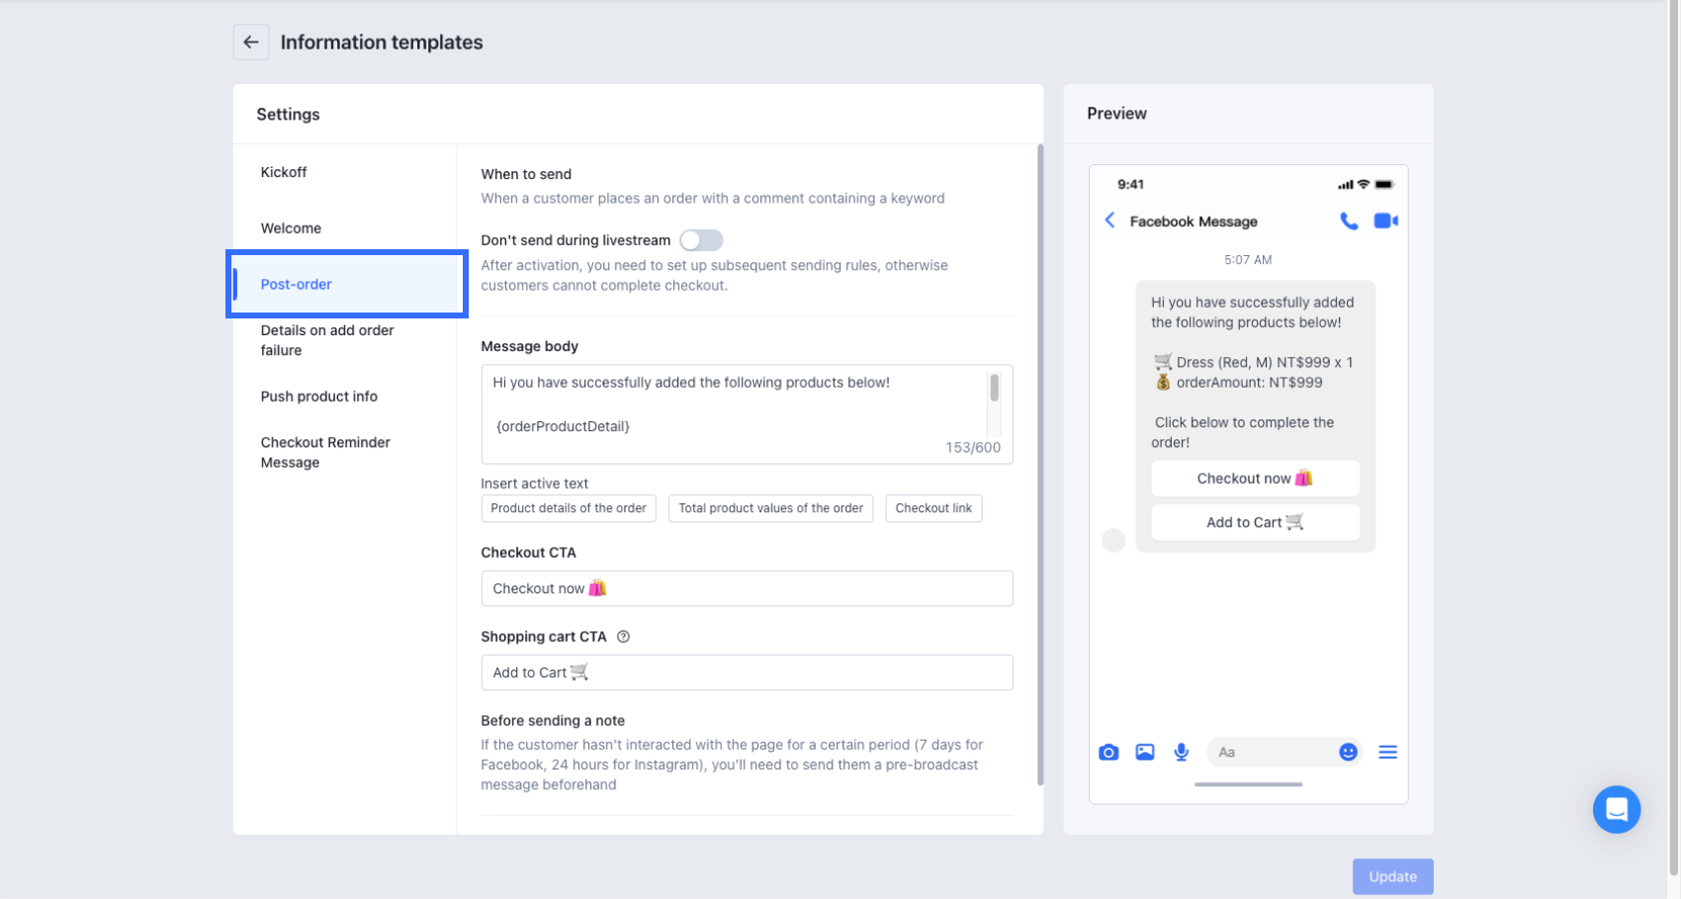Select Details on add order failure
This screenshot has width=1681, height=899.
327,340
